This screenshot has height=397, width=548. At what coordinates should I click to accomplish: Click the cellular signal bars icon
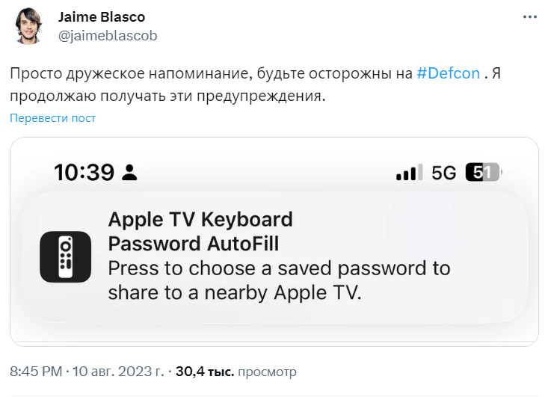409,172
